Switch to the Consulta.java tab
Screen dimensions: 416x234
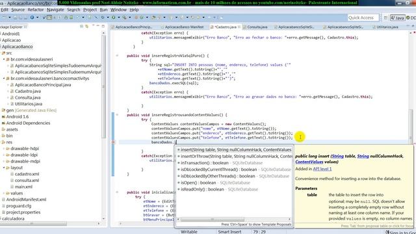[257, 27]
